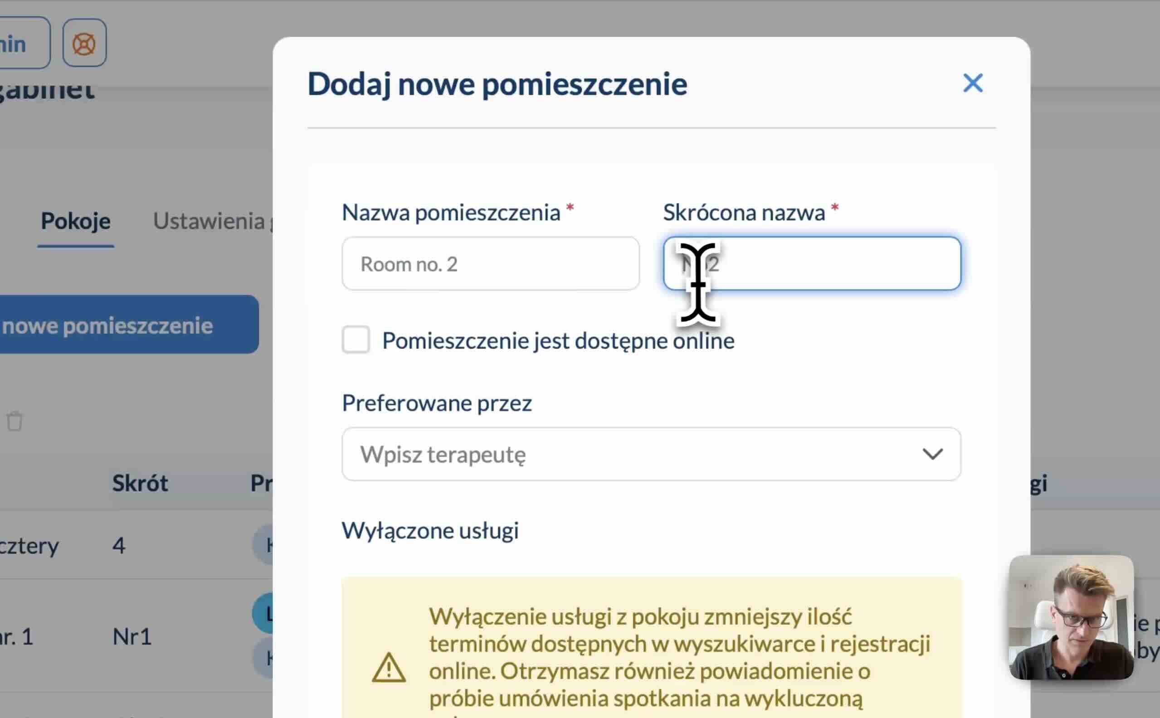Switch to the Pokoje tab
The image size is (1160, 718).
(75, 221)
